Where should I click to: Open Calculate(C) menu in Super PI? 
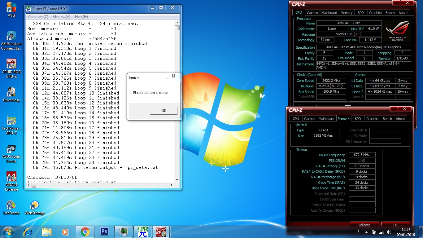tap(38, 17)
